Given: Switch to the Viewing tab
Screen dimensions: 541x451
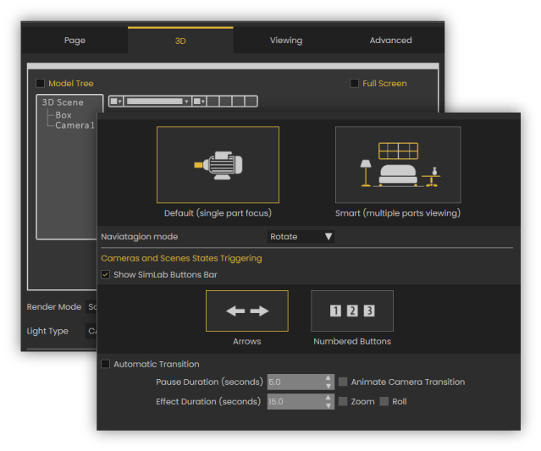Looking at the screenshot, I should pos(285,40).
